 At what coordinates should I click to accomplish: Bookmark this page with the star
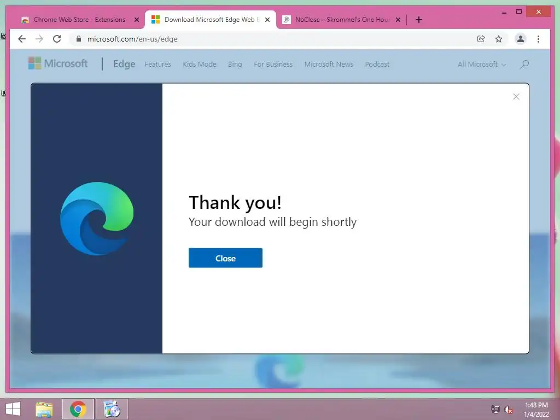[499, 39]
